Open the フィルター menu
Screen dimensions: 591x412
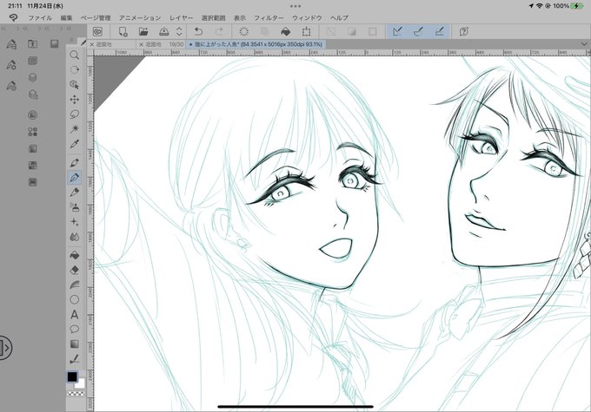(269, 17)
